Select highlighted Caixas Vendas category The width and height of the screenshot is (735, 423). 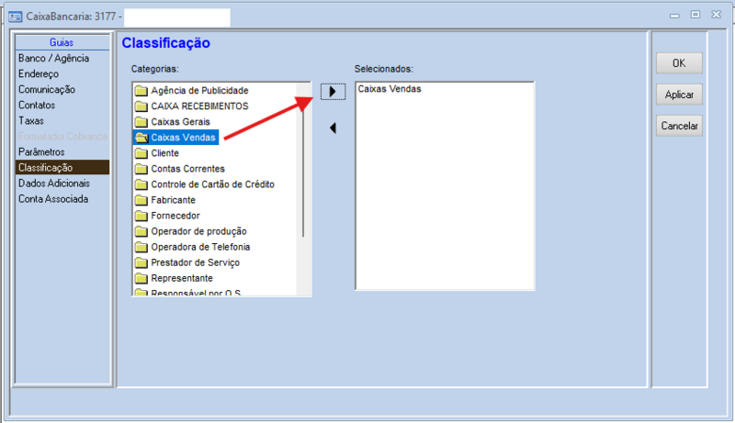pos(183,138)
